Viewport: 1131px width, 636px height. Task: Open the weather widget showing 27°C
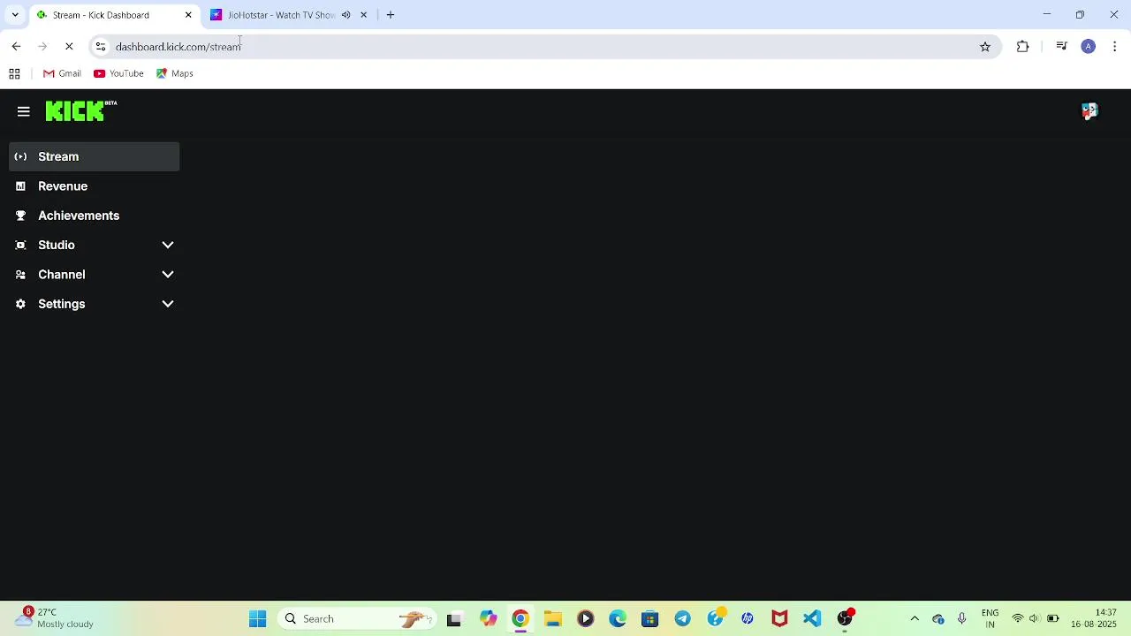(x=53, y=618)
